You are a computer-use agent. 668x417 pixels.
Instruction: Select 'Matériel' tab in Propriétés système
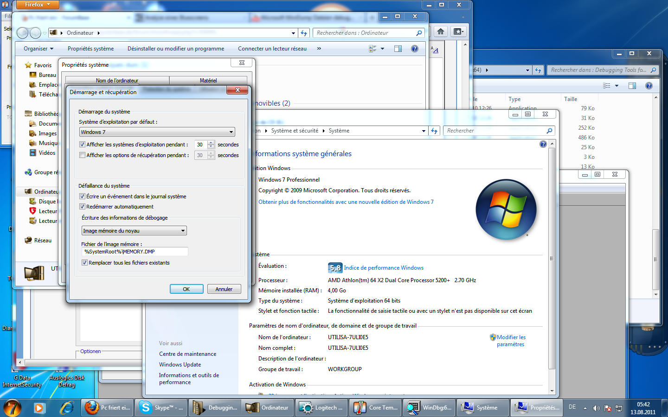(x=208, y=81)
